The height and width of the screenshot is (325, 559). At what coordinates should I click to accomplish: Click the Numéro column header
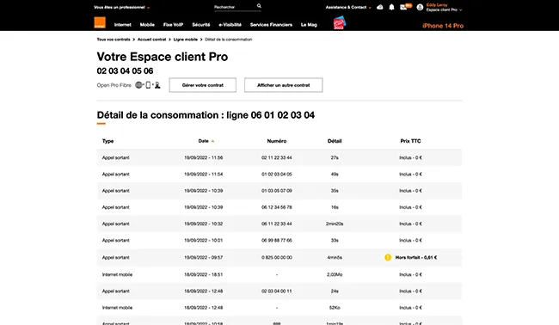[x=277, y=141]
